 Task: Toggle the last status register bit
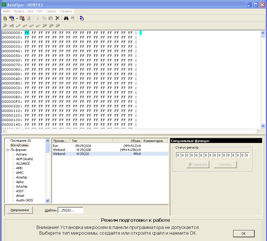tap(247, 155)
